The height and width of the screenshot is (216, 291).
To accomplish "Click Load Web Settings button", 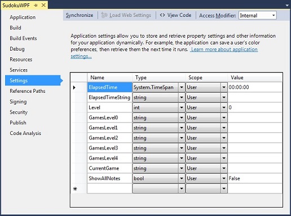I will coord(126,15).
